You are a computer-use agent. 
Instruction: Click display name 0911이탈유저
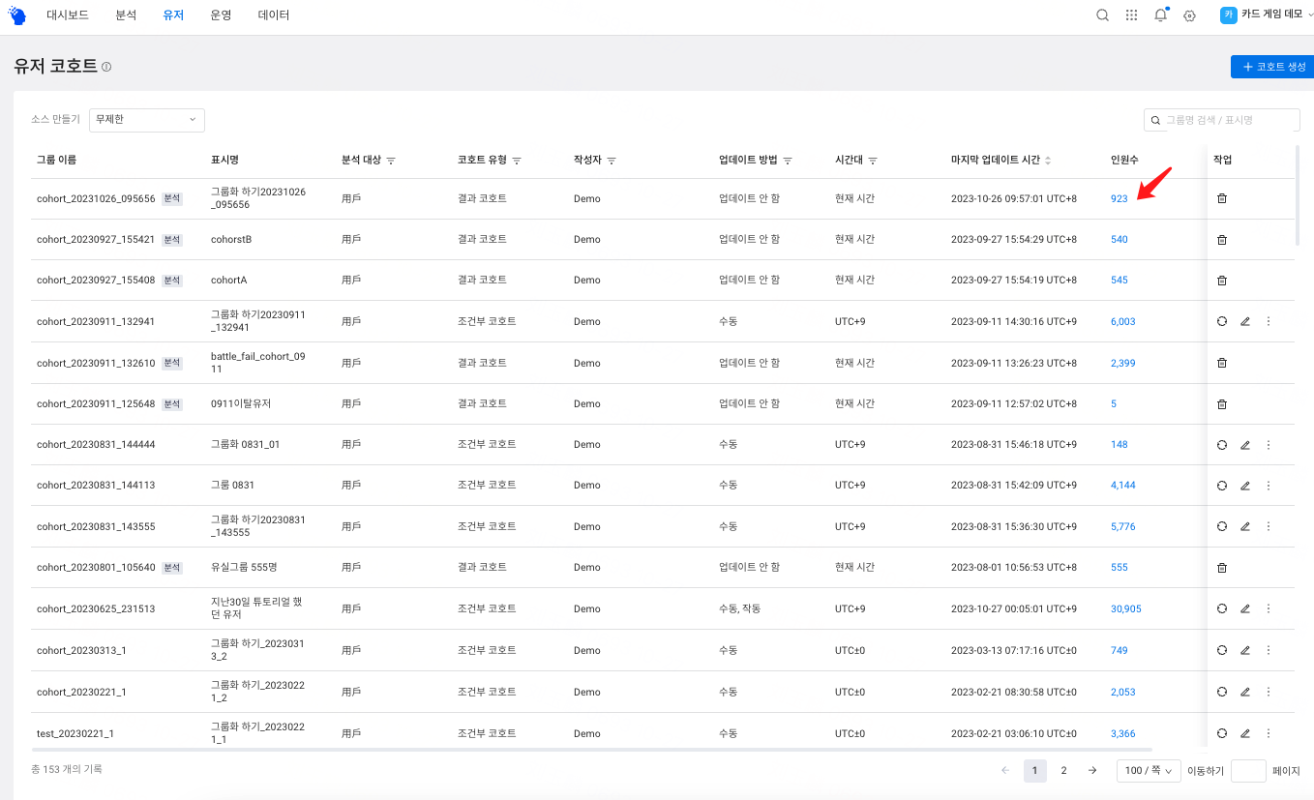pyautogui.click(x=241, y=404)
